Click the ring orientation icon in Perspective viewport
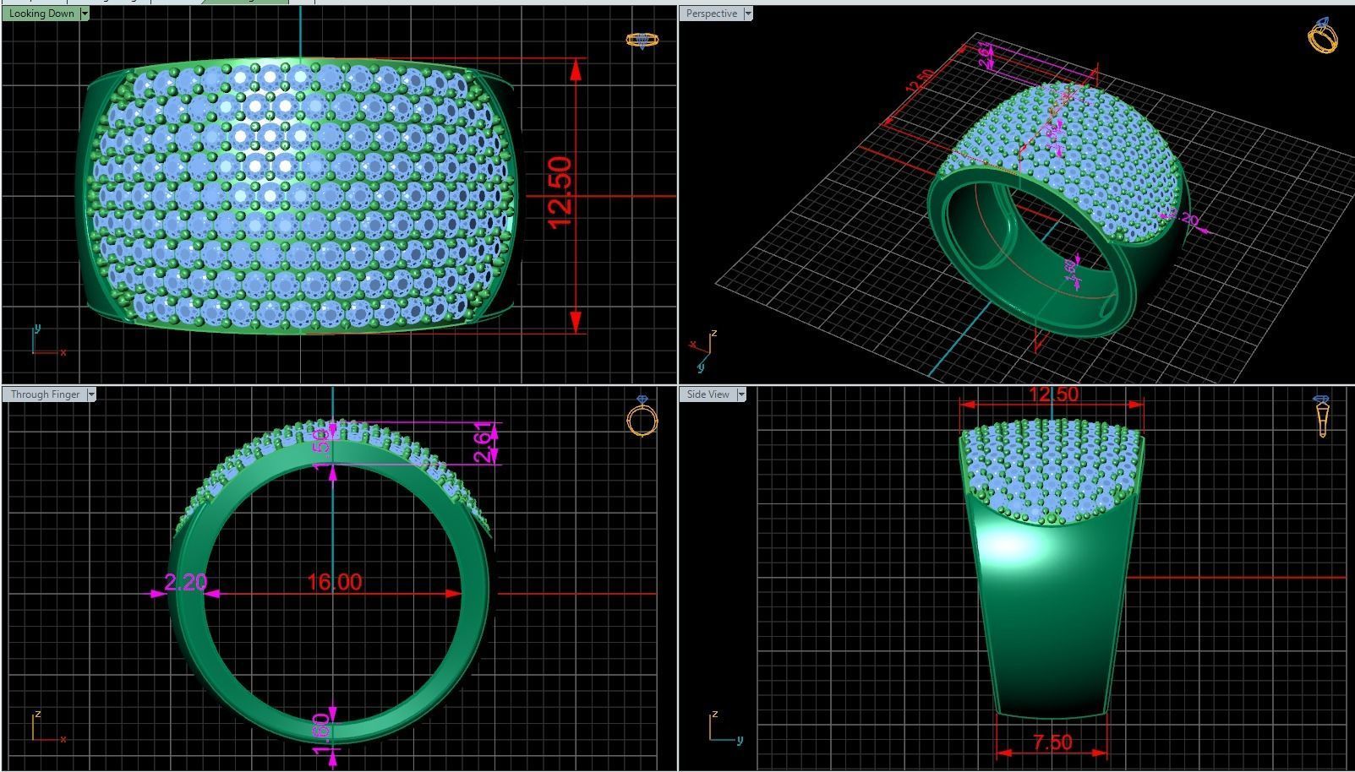The image size is (1355, 772). (x=1323, y=35)
